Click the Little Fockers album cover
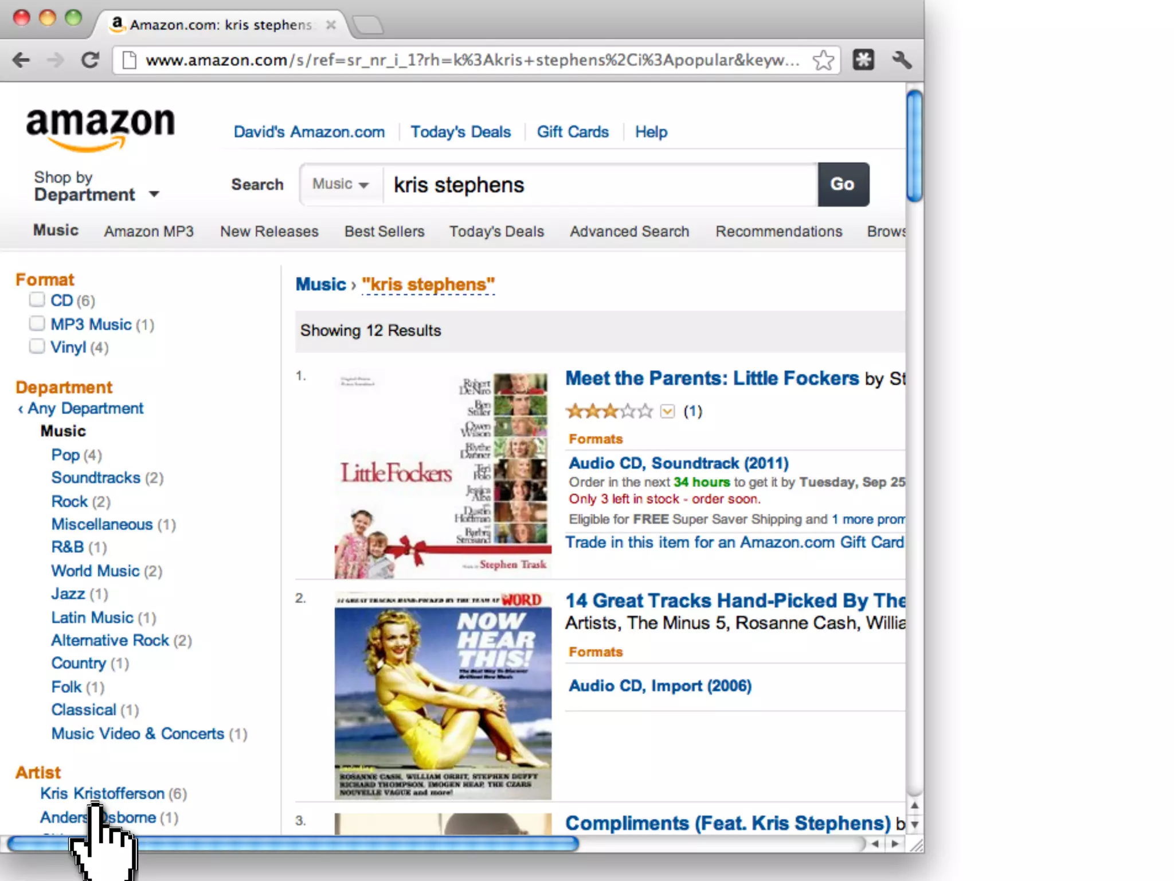This screenshot has width=1174, height=881. pyautogui.click(x=443, y=475)
